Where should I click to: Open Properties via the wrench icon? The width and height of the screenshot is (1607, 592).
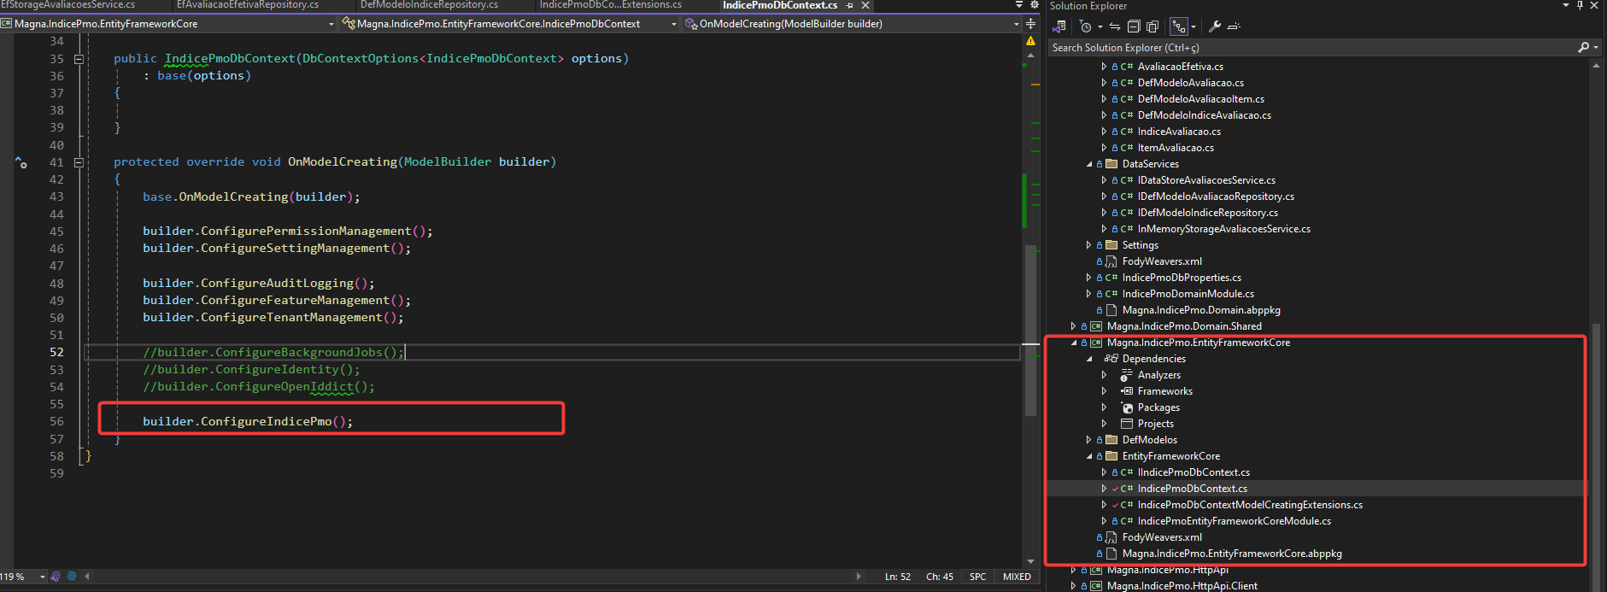1214,26
